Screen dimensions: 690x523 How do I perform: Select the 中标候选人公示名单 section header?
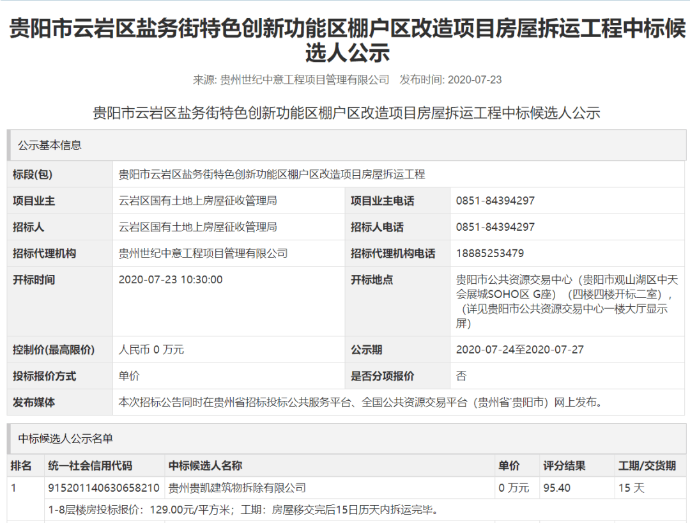coord(66,439)
